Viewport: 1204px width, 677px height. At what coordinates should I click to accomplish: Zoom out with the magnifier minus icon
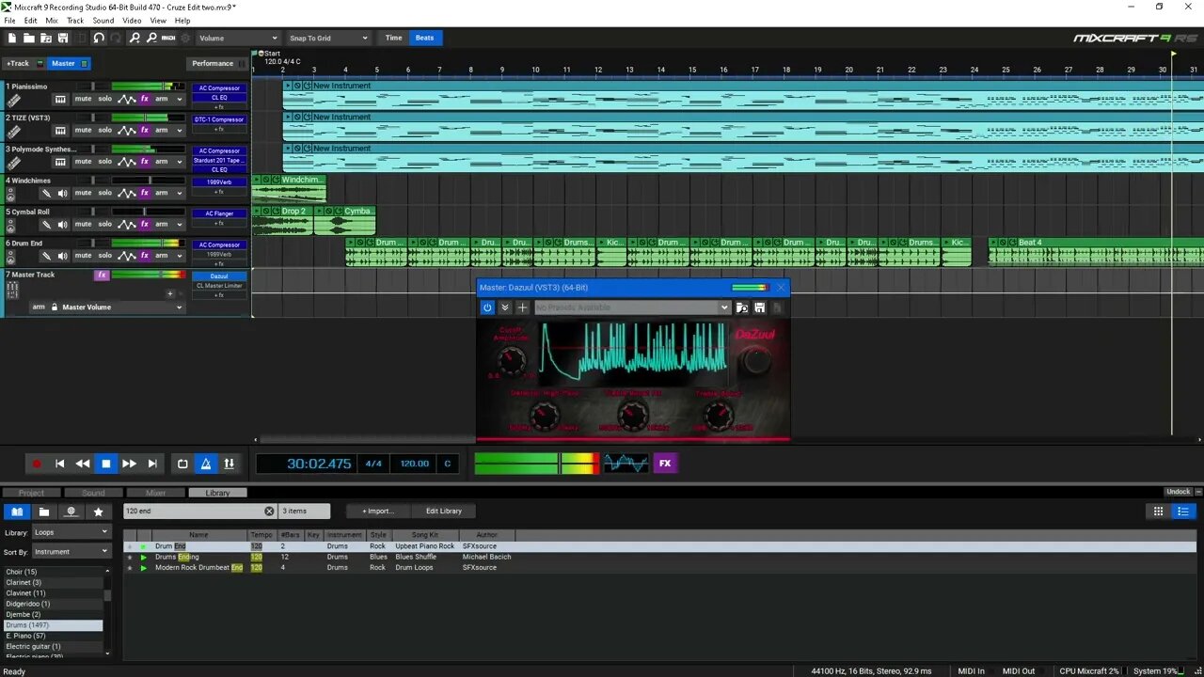coord(151,38)
